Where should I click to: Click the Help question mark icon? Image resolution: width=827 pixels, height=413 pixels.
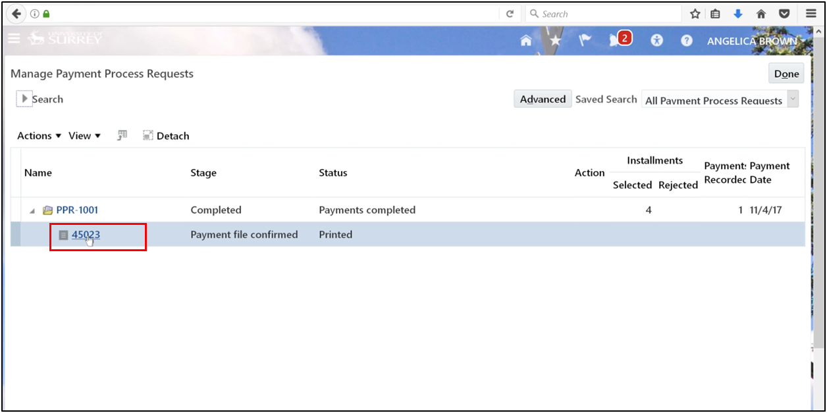click(686, 40)
